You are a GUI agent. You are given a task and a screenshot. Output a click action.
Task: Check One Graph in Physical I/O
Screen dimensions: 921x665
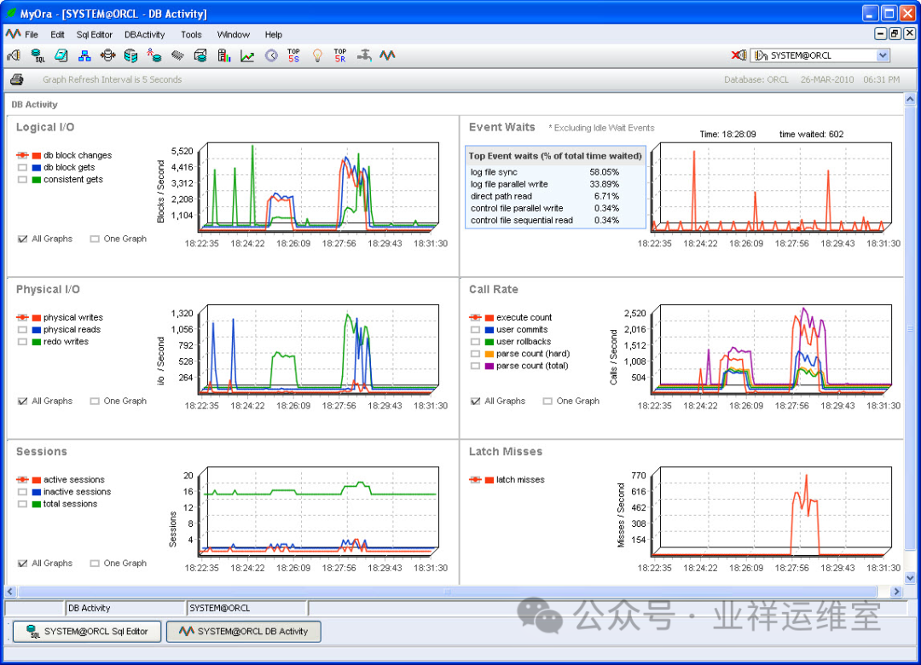[95, 402]
